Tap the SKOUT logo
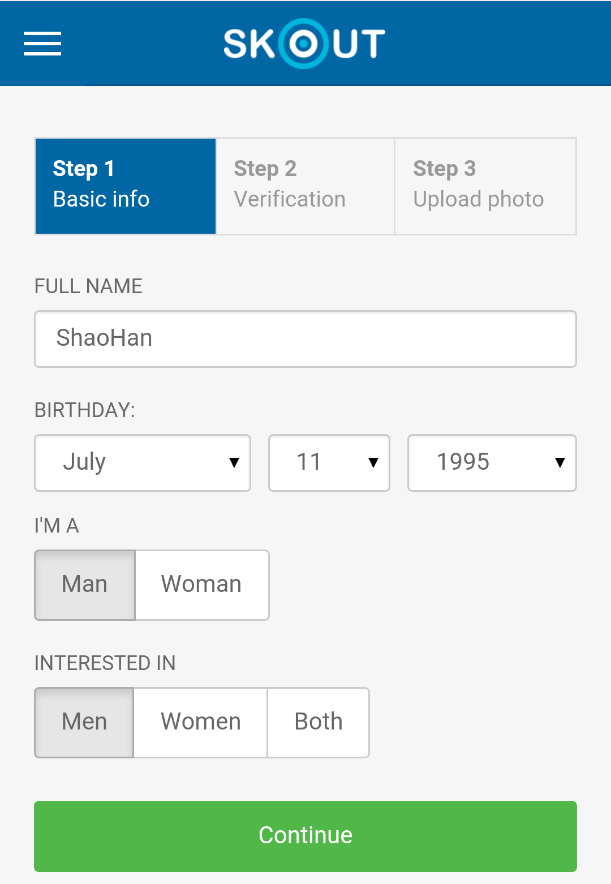 point(304,44)
